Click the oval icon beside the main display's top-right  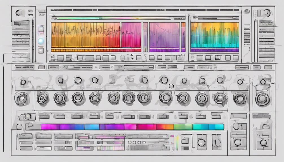click(246, 12)
